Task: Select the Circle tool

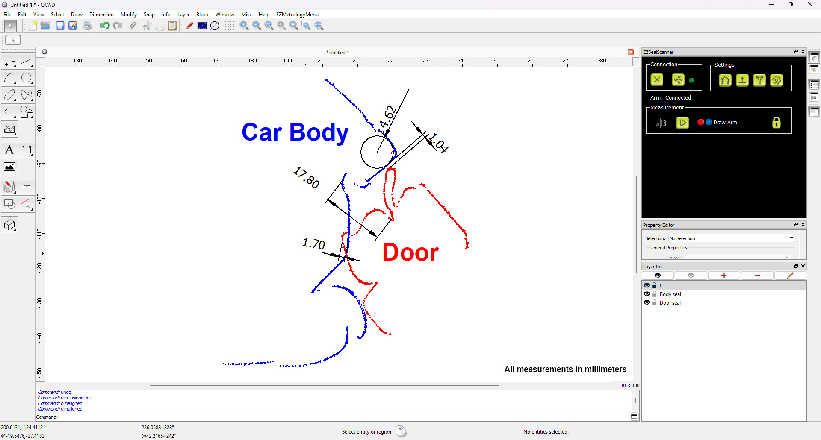Action: (x=27, y=78)
